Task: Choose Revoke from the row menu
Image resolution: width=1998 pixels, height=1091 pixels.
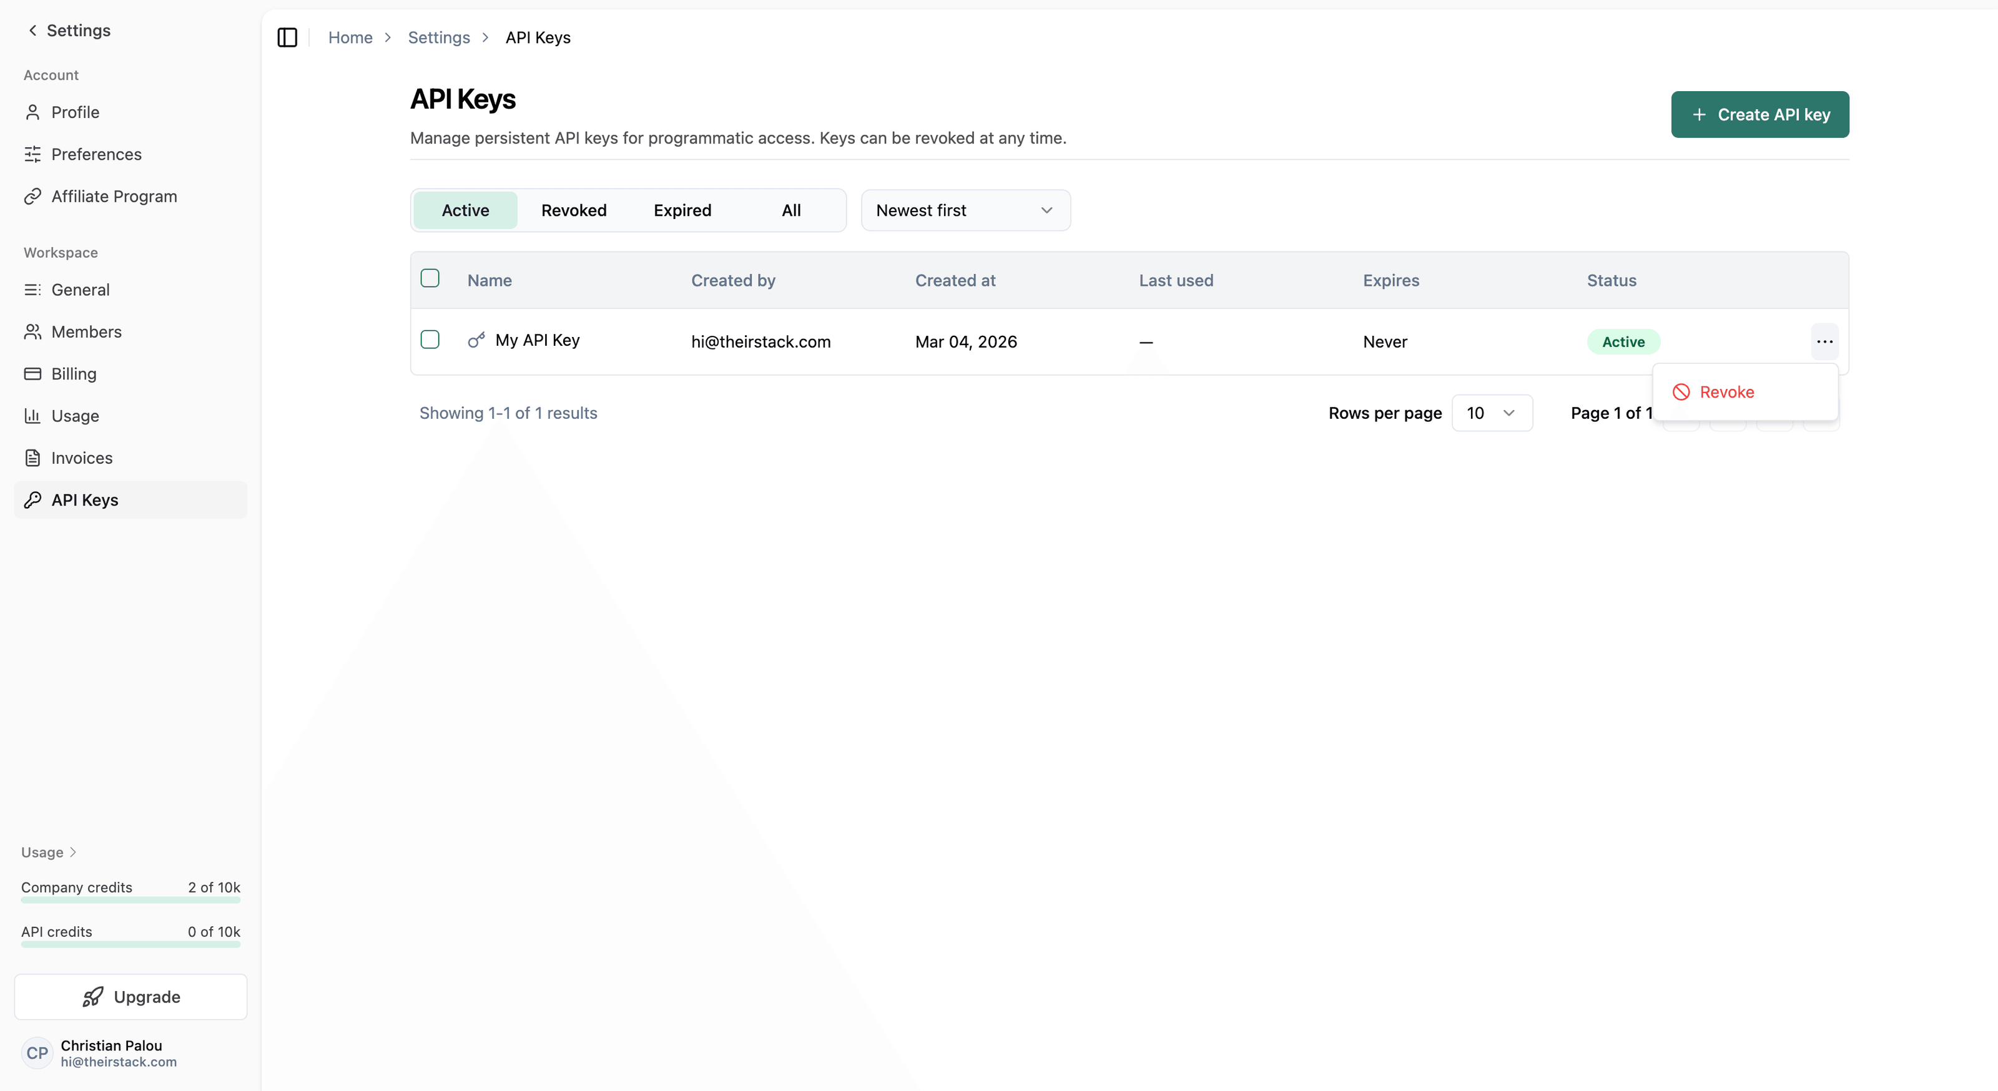Action: pos(1726,393)
